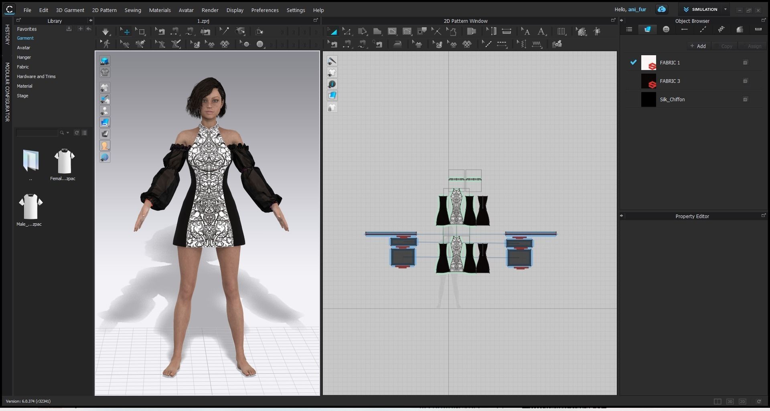Collapse the Property Editor panel arrow
Screen dimensions: 770x411
622,216
